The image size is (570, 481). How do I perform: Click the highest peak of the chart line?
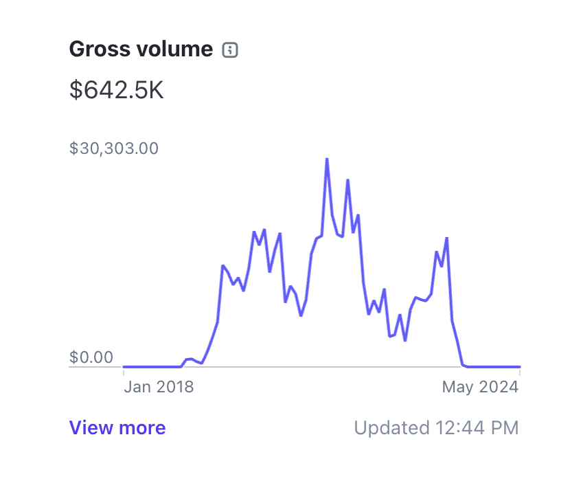327,159
